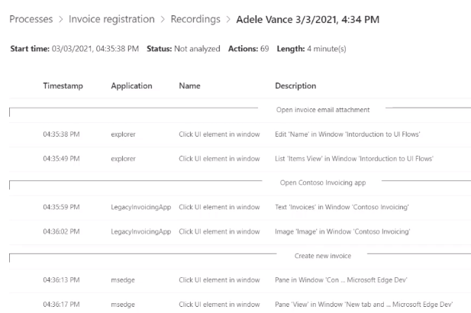Click the Adele Vance recording title
Viewport: 471px width, 313px height.
(308, 20)
